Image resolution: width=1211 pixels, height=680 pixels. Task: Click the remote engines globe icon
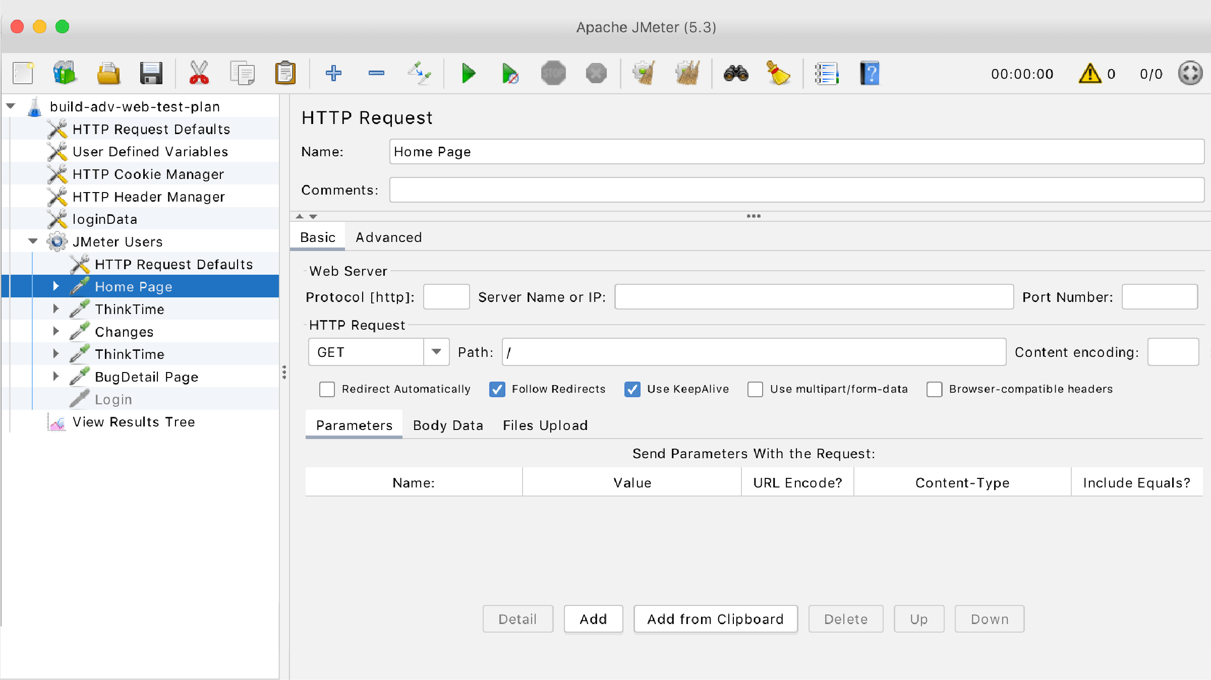point(1190,74)
